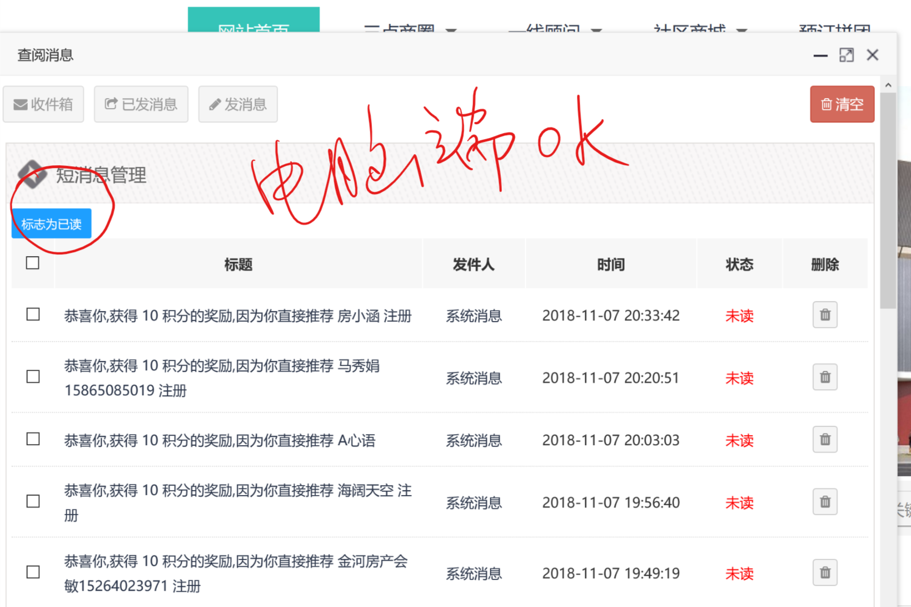The height and width of the screenshot is (607, 911).
Task: Tick the checkbox for 海阔天空 message
Action: (x=33, y=502)
